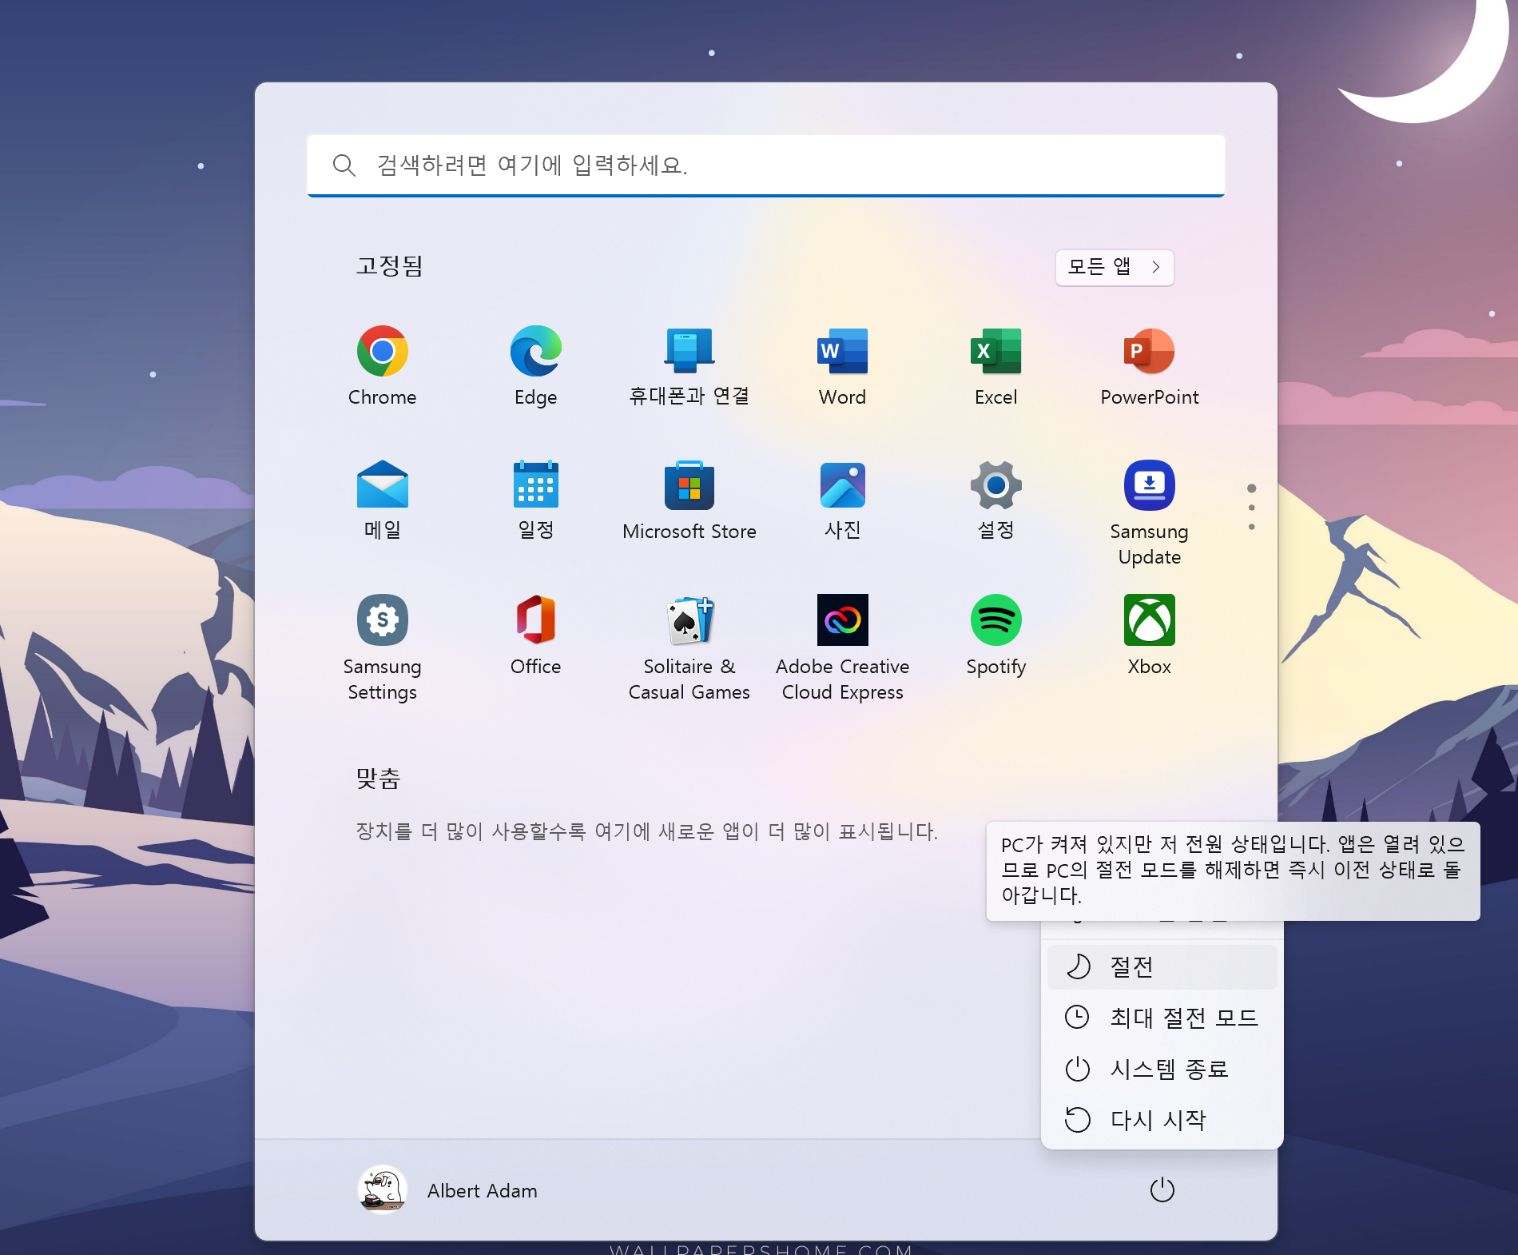This screenshot has height=1255, width=1518.
Task: Launch Xbox app
Action: pyautogui.click(x=1149, y=635)
